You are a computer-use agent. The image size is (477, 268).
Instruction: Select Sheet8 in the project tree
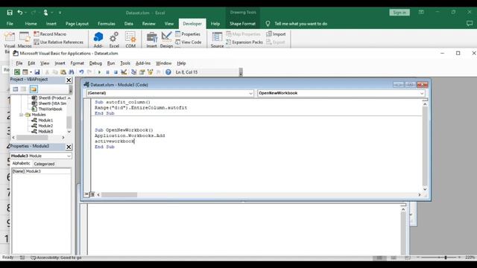pos(52,98)
